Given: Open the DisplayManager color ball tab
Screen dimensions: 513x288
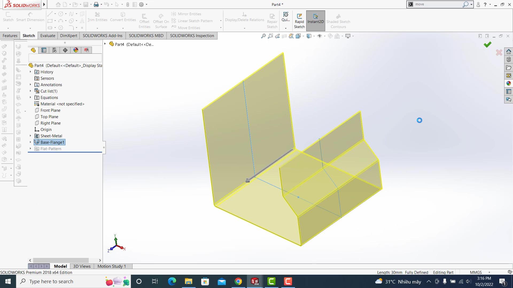Looking at the screenshot, I should [x=76, y=50].
